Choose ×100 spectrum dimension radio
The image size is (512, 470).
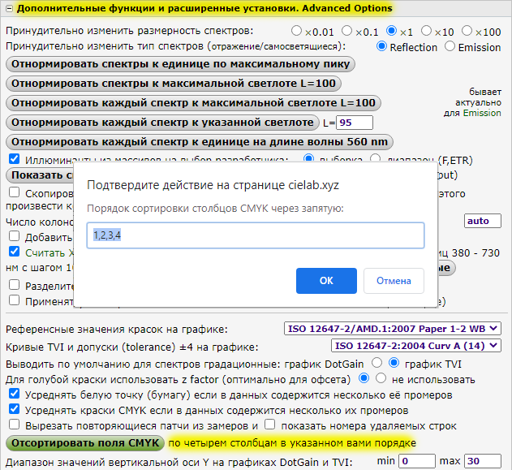click(467, 31)
